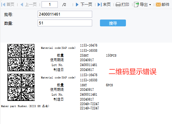Click the blue 搜寻 button
The width and height of the screenshot is (172, 124).
(x=113, y=23)
